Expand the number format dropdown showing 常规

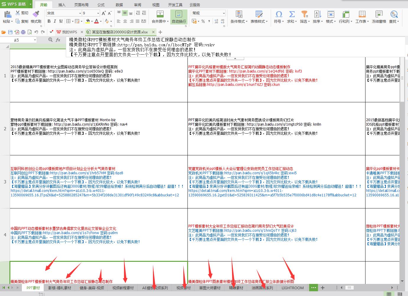pos(224,13)
